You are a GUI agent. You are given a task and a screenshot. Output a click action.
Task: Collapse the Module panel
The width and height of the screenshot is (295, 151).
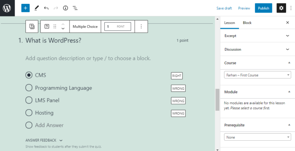tap(258, 92)
